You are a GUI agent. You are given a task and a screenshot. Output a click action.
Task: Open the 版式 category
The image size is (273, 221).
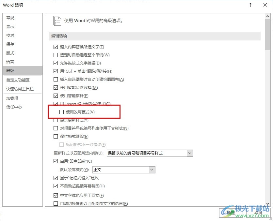pyautogui.click(x=23, y=53)
